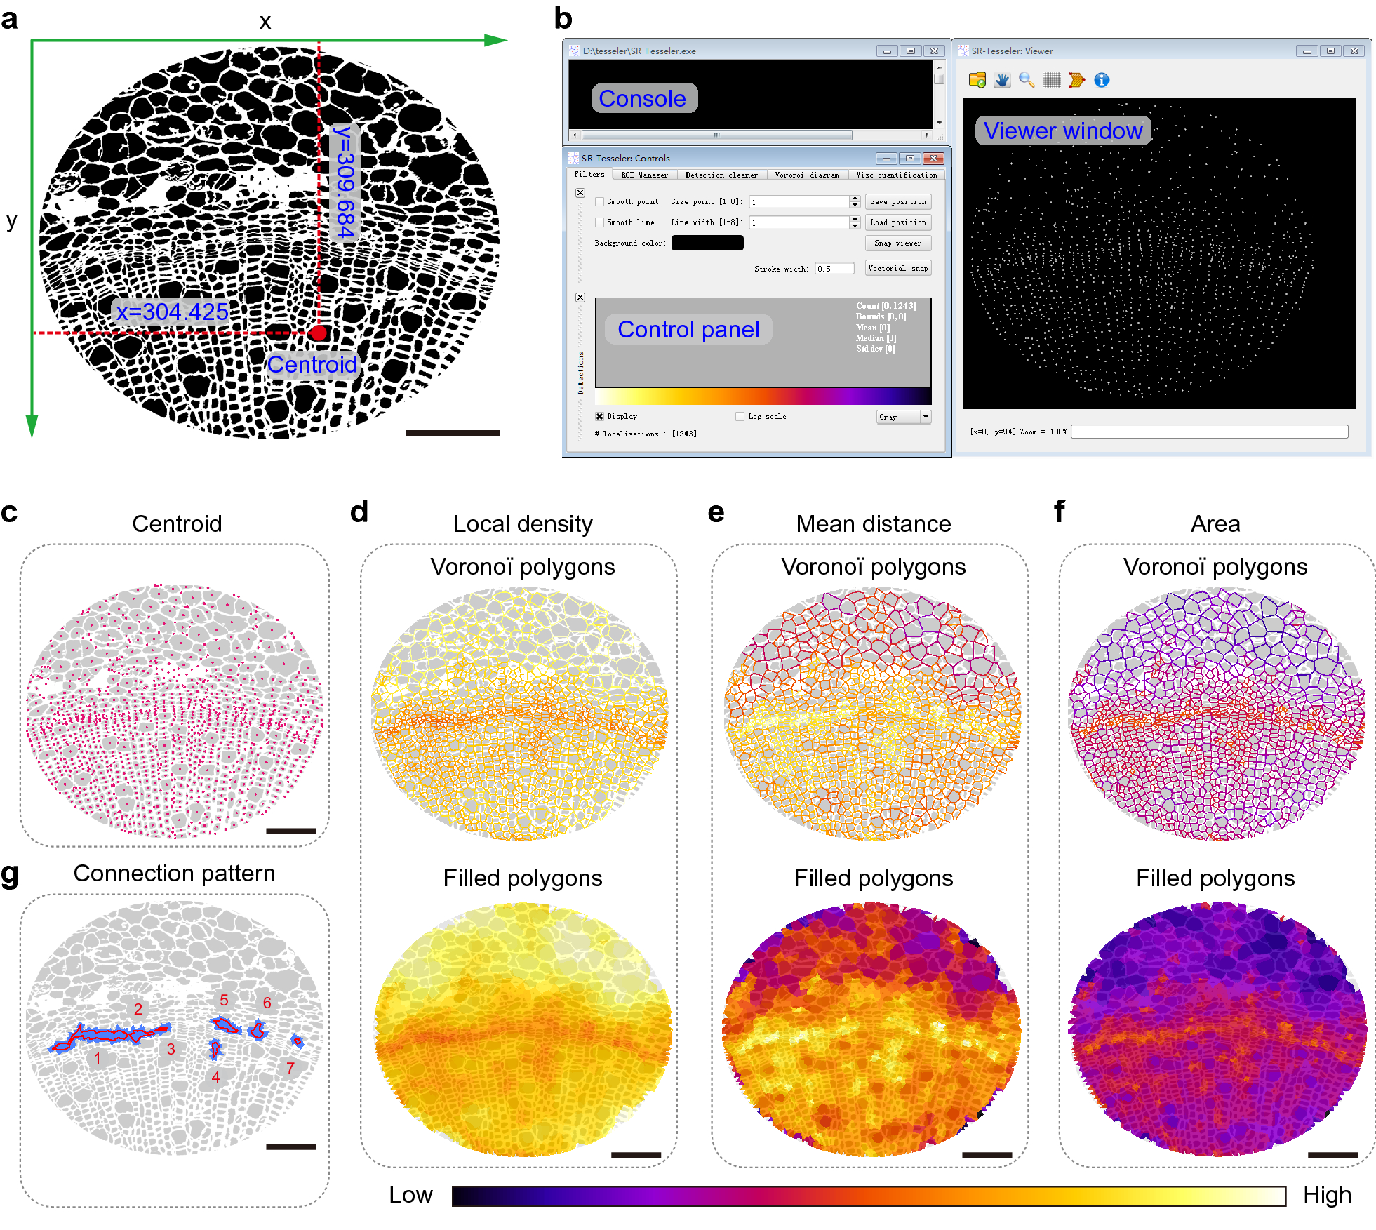Click the '# localisations : [1243]' text
This screenshot has width=1376, height=1230.
(646, 434)
